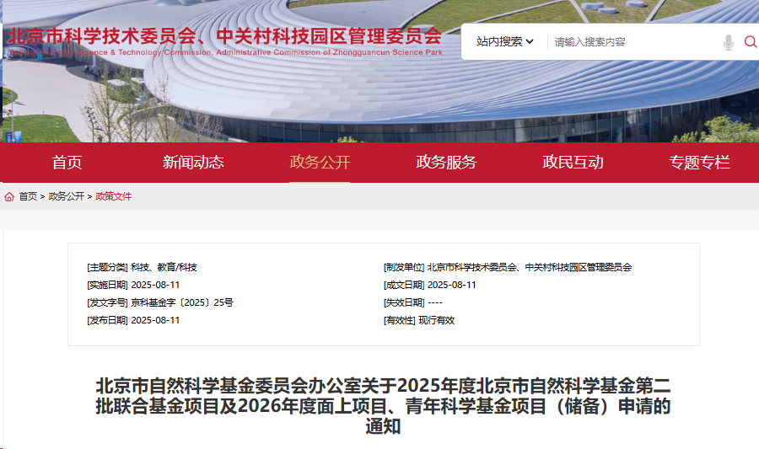The width and height of the screenshot is (759, 449).
Task: Click the home icon in the breadcrumb
Action: 9,197
